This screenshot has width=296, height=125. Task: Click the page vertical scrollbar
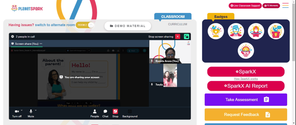294,32
